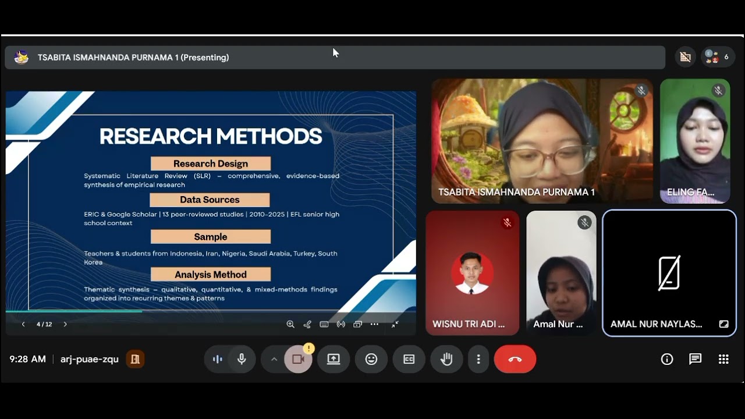Open more options three-dot menu in call bar

click(x=478, y=359)
